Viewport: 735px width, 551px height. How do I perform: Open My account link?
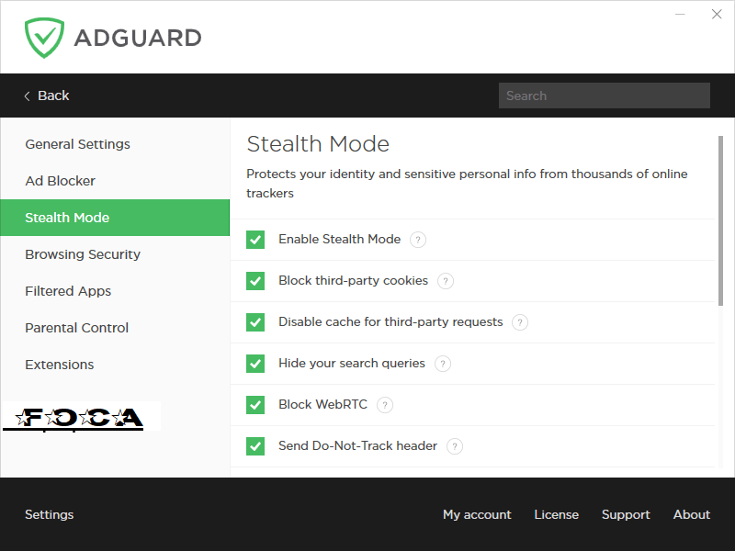(477, 514)
